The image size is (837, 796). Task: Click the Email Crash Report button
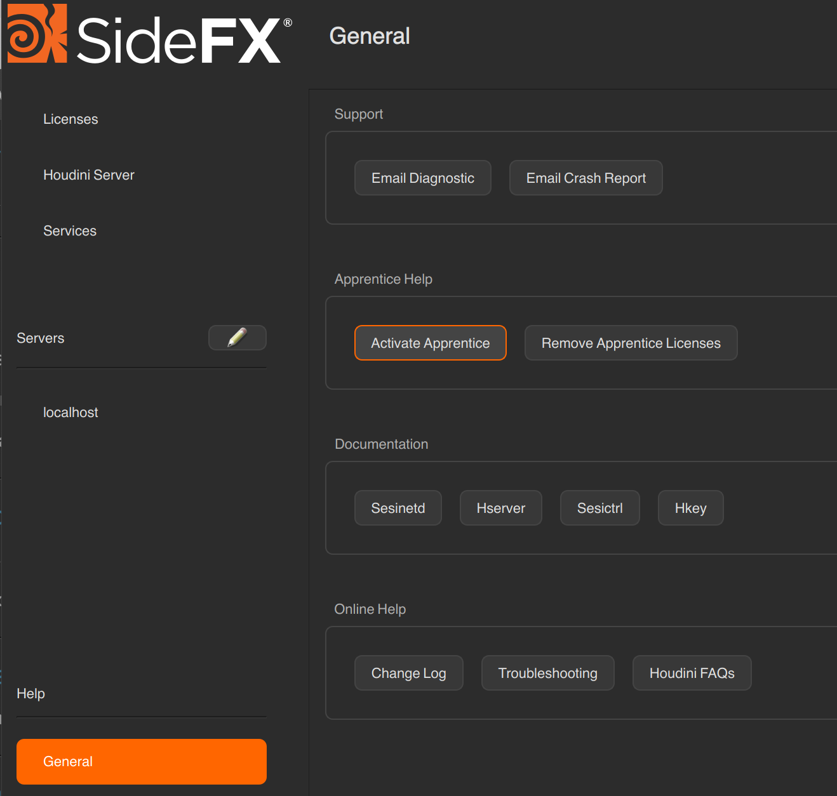tap(586, 178)
